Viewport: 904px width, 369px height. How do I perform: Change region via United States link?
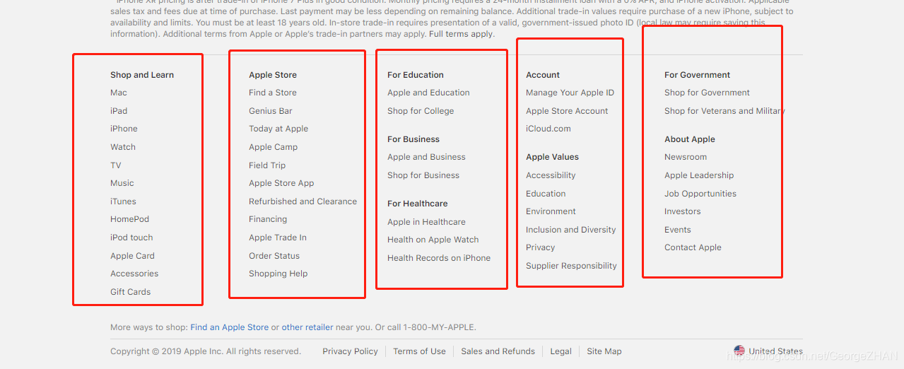(775, 351)
